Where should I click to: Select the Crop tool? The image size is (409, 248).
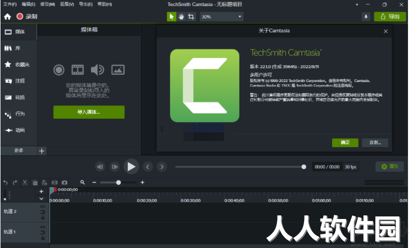point(191,17)
